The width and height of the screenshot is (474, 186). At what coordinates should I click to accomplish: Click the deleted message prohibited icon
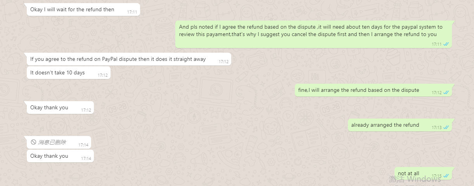(33, 142)
